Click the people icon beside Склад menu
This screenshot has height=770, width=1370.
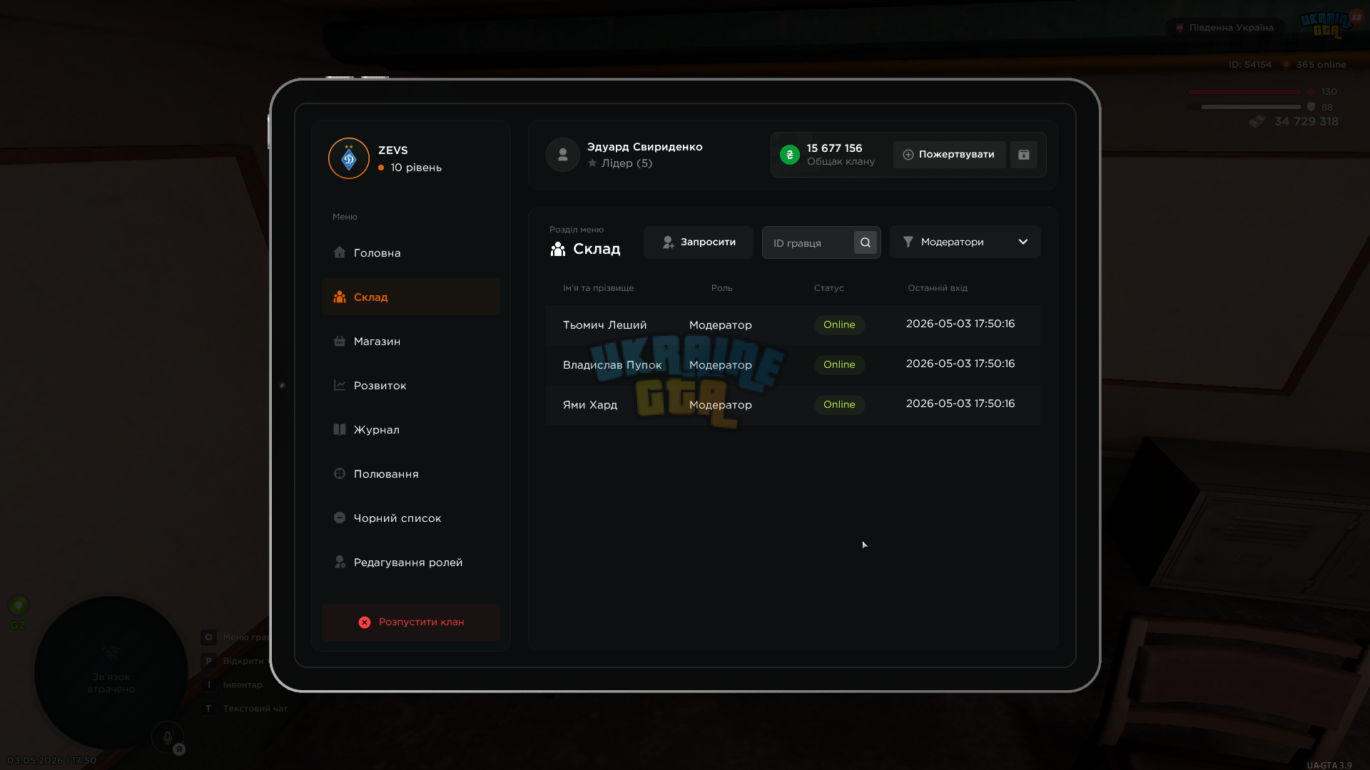[340, 297]
